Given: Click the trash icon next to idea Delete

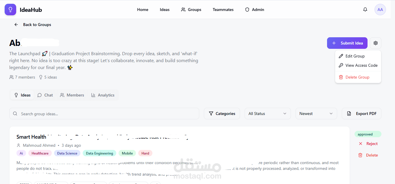Looking at the screenshot, I should click(360, 155).
